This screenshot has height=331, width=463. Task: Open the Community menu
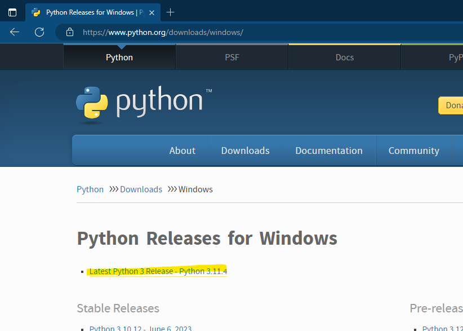[x=413, y=151]
